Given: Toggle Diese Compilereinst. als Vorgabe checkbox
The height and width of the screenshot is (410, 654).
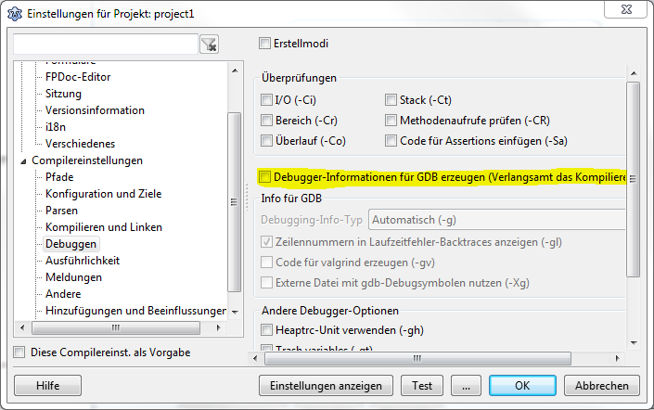Looking at the screenshot, I should pos(20,352).
